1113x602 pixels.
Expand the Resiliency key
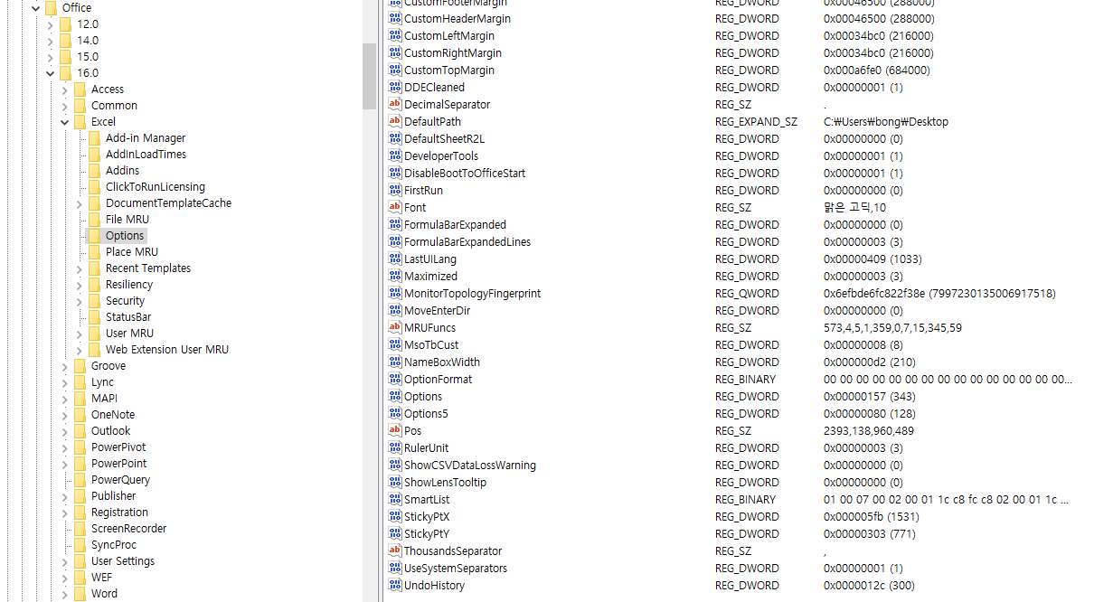(x=79, y=285)
